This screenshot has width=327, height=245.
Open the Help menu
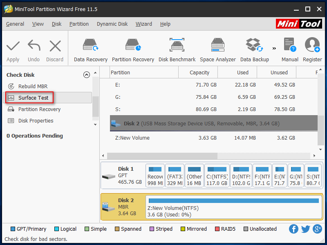tap(165, 24)
